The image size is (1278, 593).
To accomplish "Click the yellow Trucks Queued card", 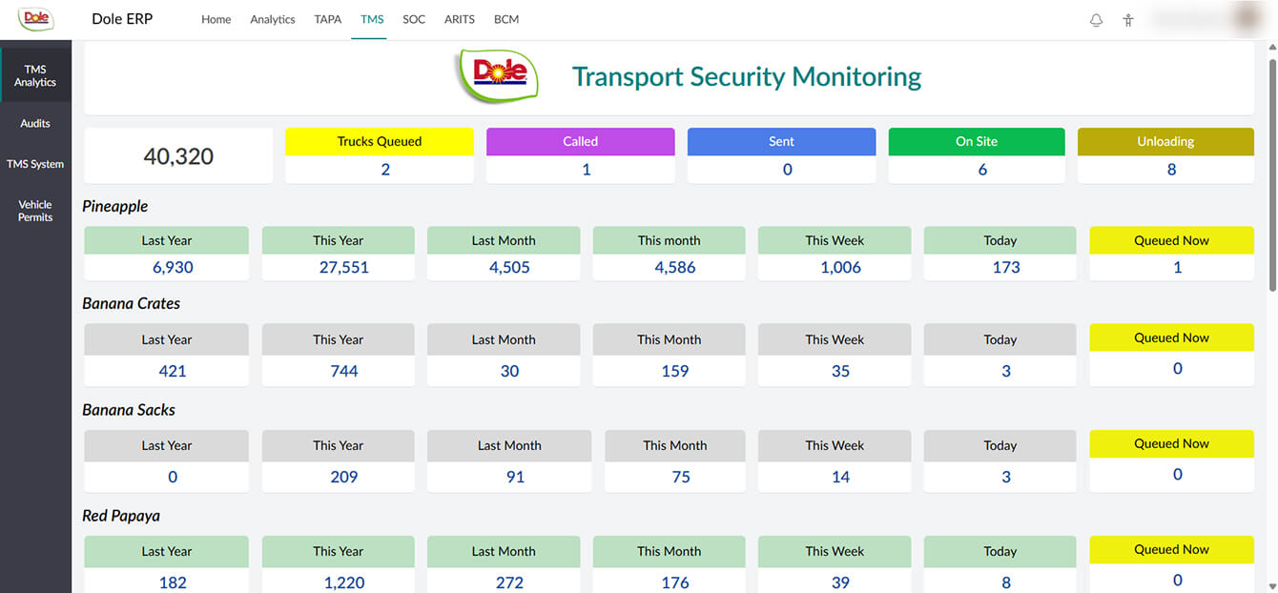I will [x=380, y=155].
